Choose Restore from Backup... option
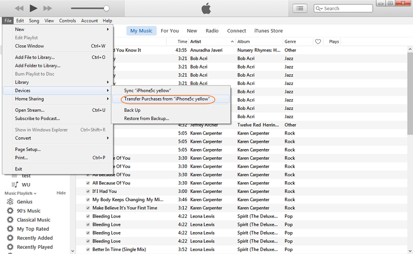This screenshot has width=413, height=254. coord(146,119)
